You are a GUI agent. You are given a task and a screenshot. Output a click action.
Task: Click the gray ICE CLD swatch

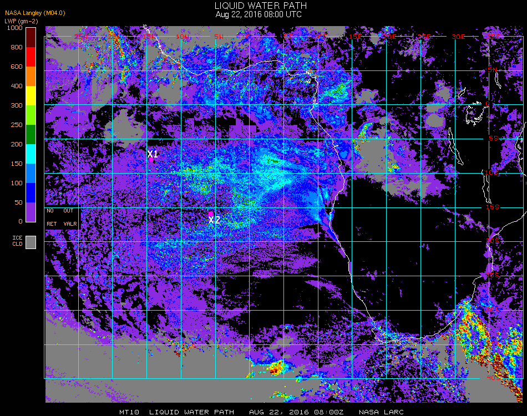31,242
